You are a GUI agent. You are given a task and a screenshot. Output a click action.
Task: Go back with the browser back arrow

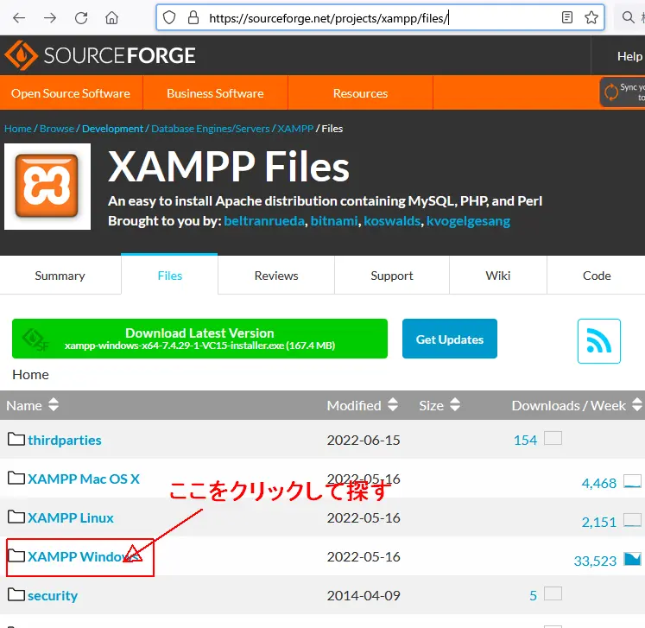pyautogui.click(x=19, y=17)
